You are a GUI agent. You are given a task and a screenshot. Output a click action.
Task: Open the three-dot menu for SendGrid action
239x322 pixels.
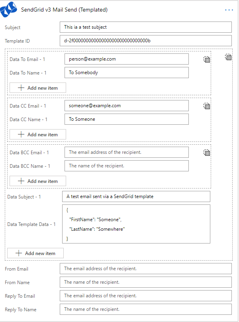point(229,10)
